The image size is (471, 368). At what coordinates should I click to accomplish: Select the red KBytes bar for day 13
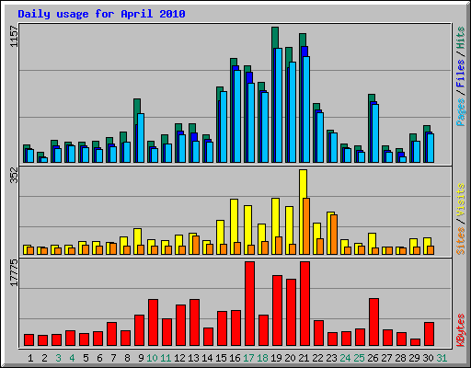[194, 323]
